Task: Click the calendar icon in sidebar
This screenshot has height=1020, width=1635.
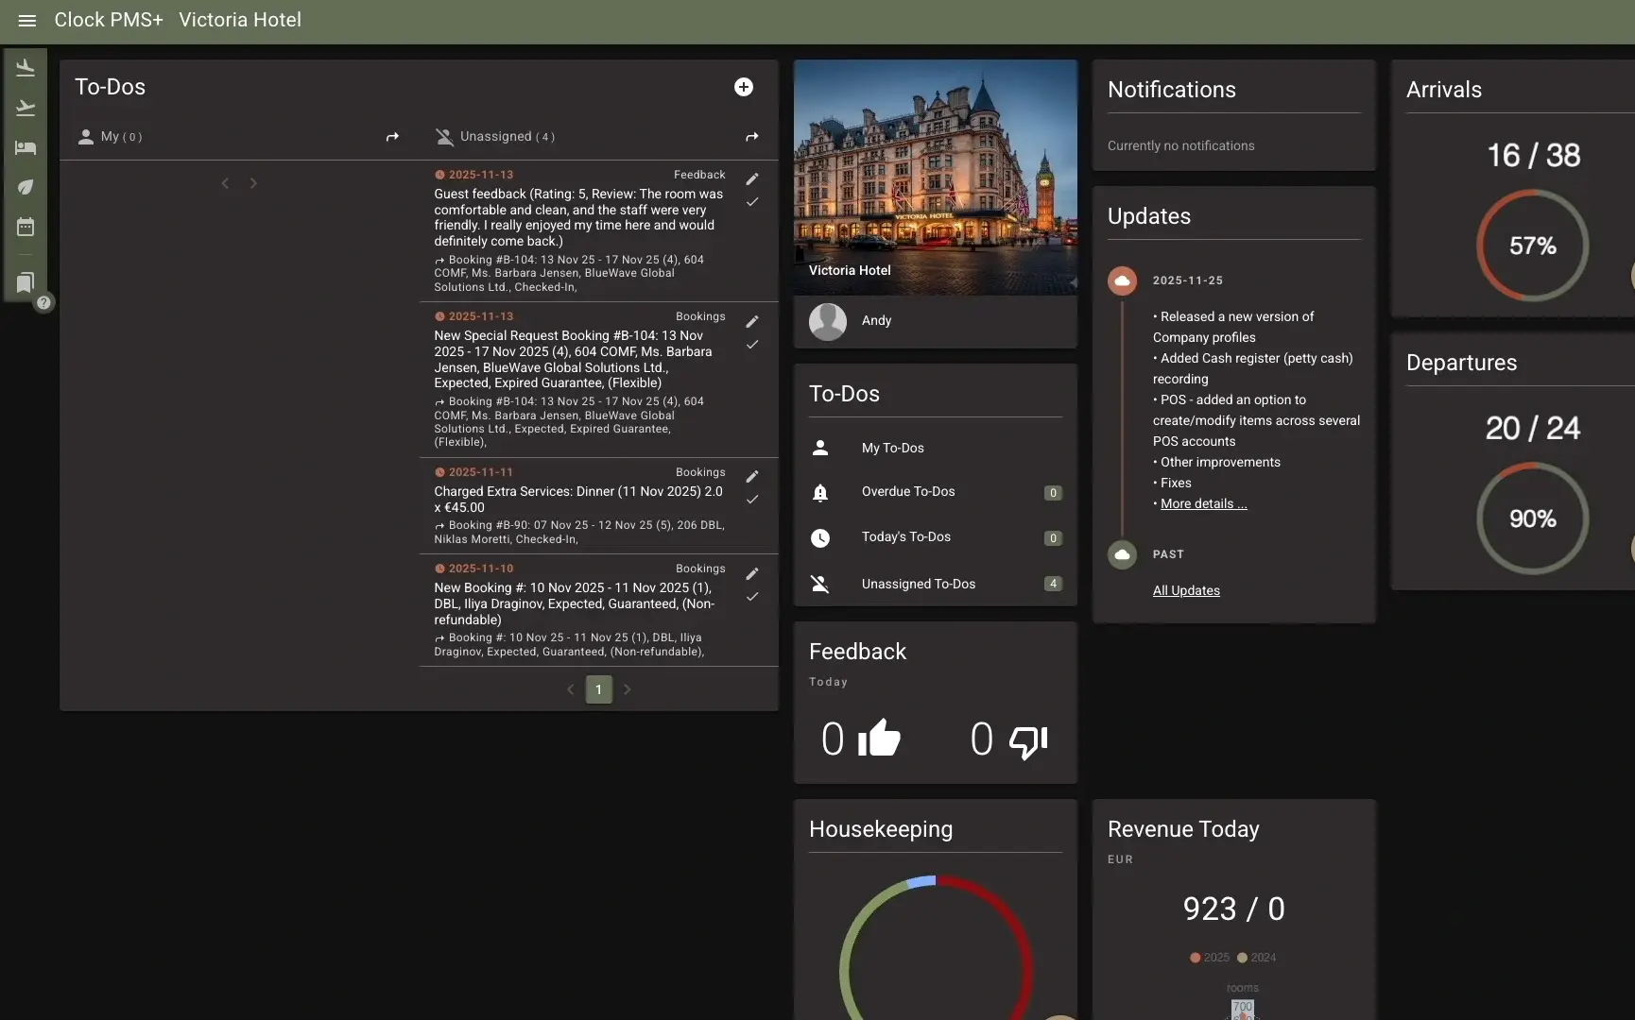Action: click(x=26, y=227)
